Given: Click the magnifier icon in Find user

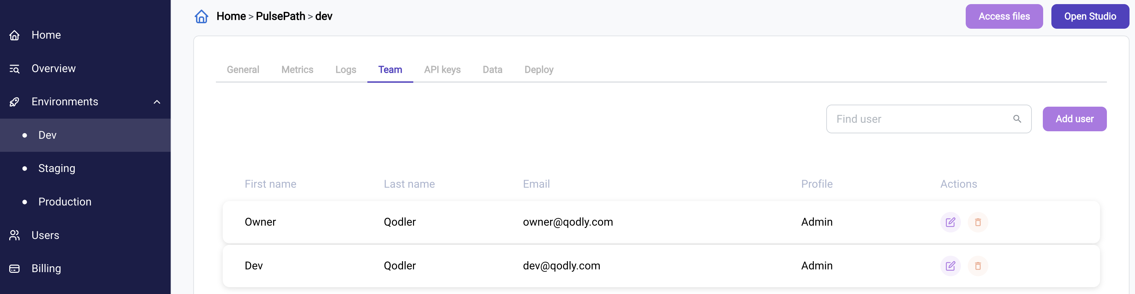Looking at the screenshot, I should click(x=1017, y=119).
